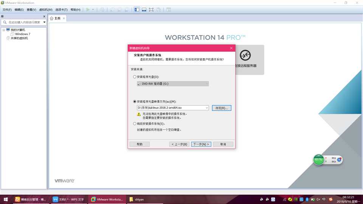The width and height of the screenshot is (363, 204).
Task: Click the Sogou input method tray icon
Action: click(330, 199)
